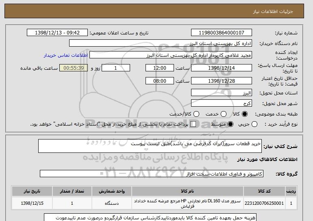Click the buyer organization name field
The height and width of the screenshot is (221, 313).
[x=161, y=43]
